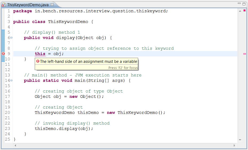Click 'main(String[] args)' on line 14

(x=100, y=80)
